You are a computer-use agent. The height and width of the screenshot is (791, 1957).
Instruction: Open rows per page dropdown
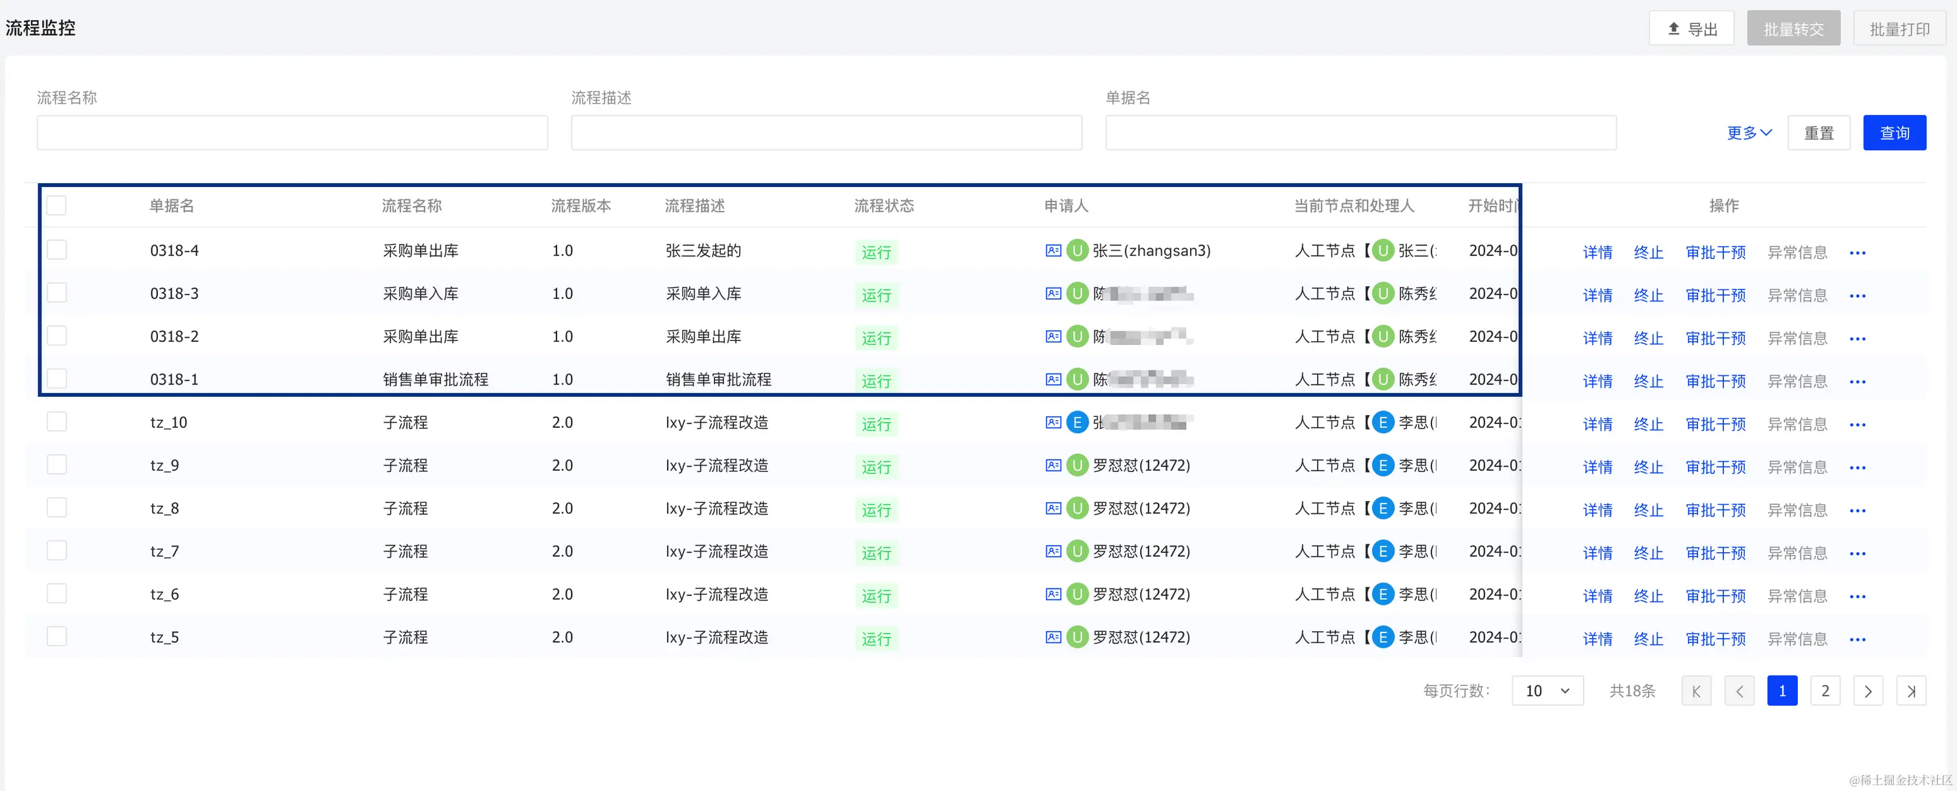click(1547, 691)
